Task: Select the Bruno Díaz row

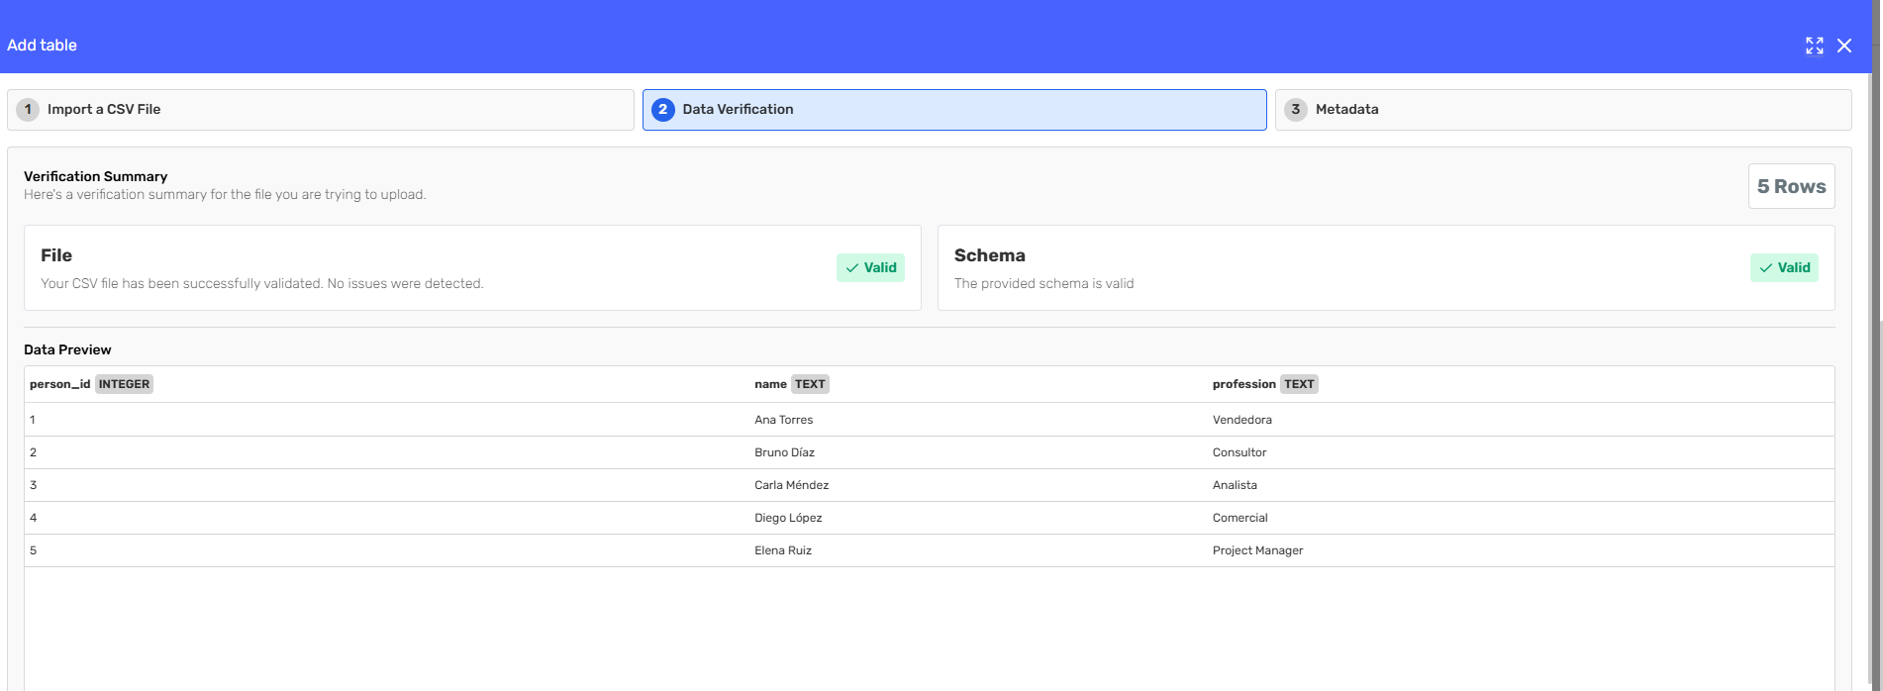Action: 784,452
